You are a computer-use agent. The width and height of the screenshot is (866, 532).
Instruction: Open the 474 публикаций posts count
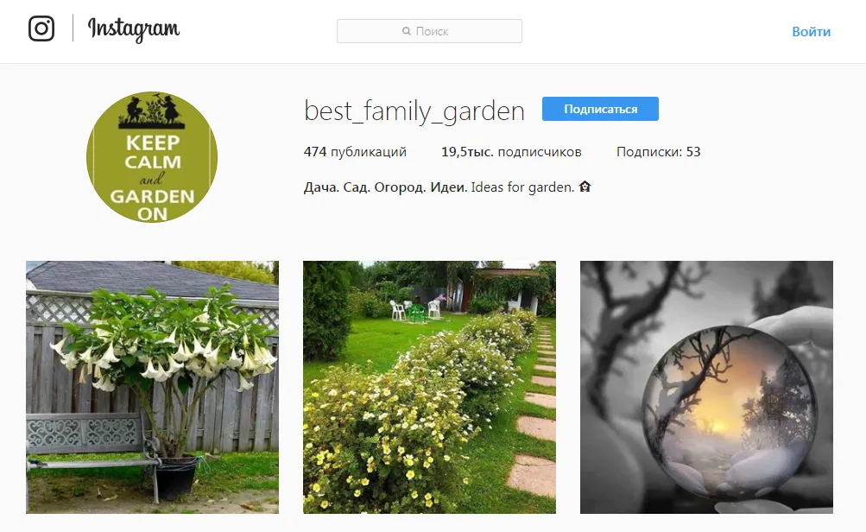pos(355,151)
